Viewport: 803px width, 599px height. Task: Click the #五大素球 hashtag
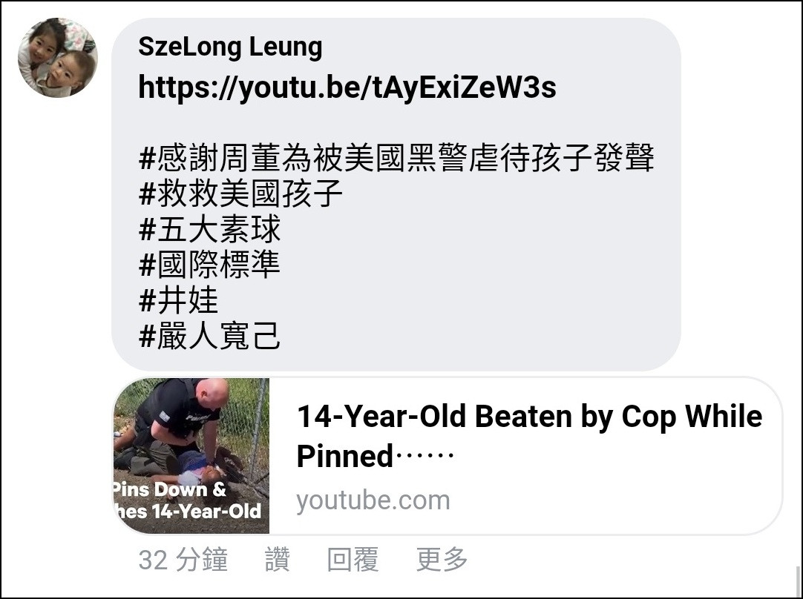pos(209,229)
